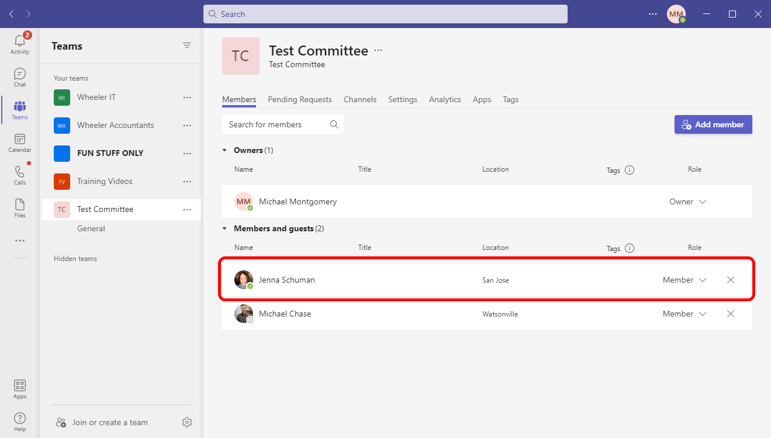Collapse the Members and guests section
Viewport: 771px width, 438px height.
tap(224, 228)
